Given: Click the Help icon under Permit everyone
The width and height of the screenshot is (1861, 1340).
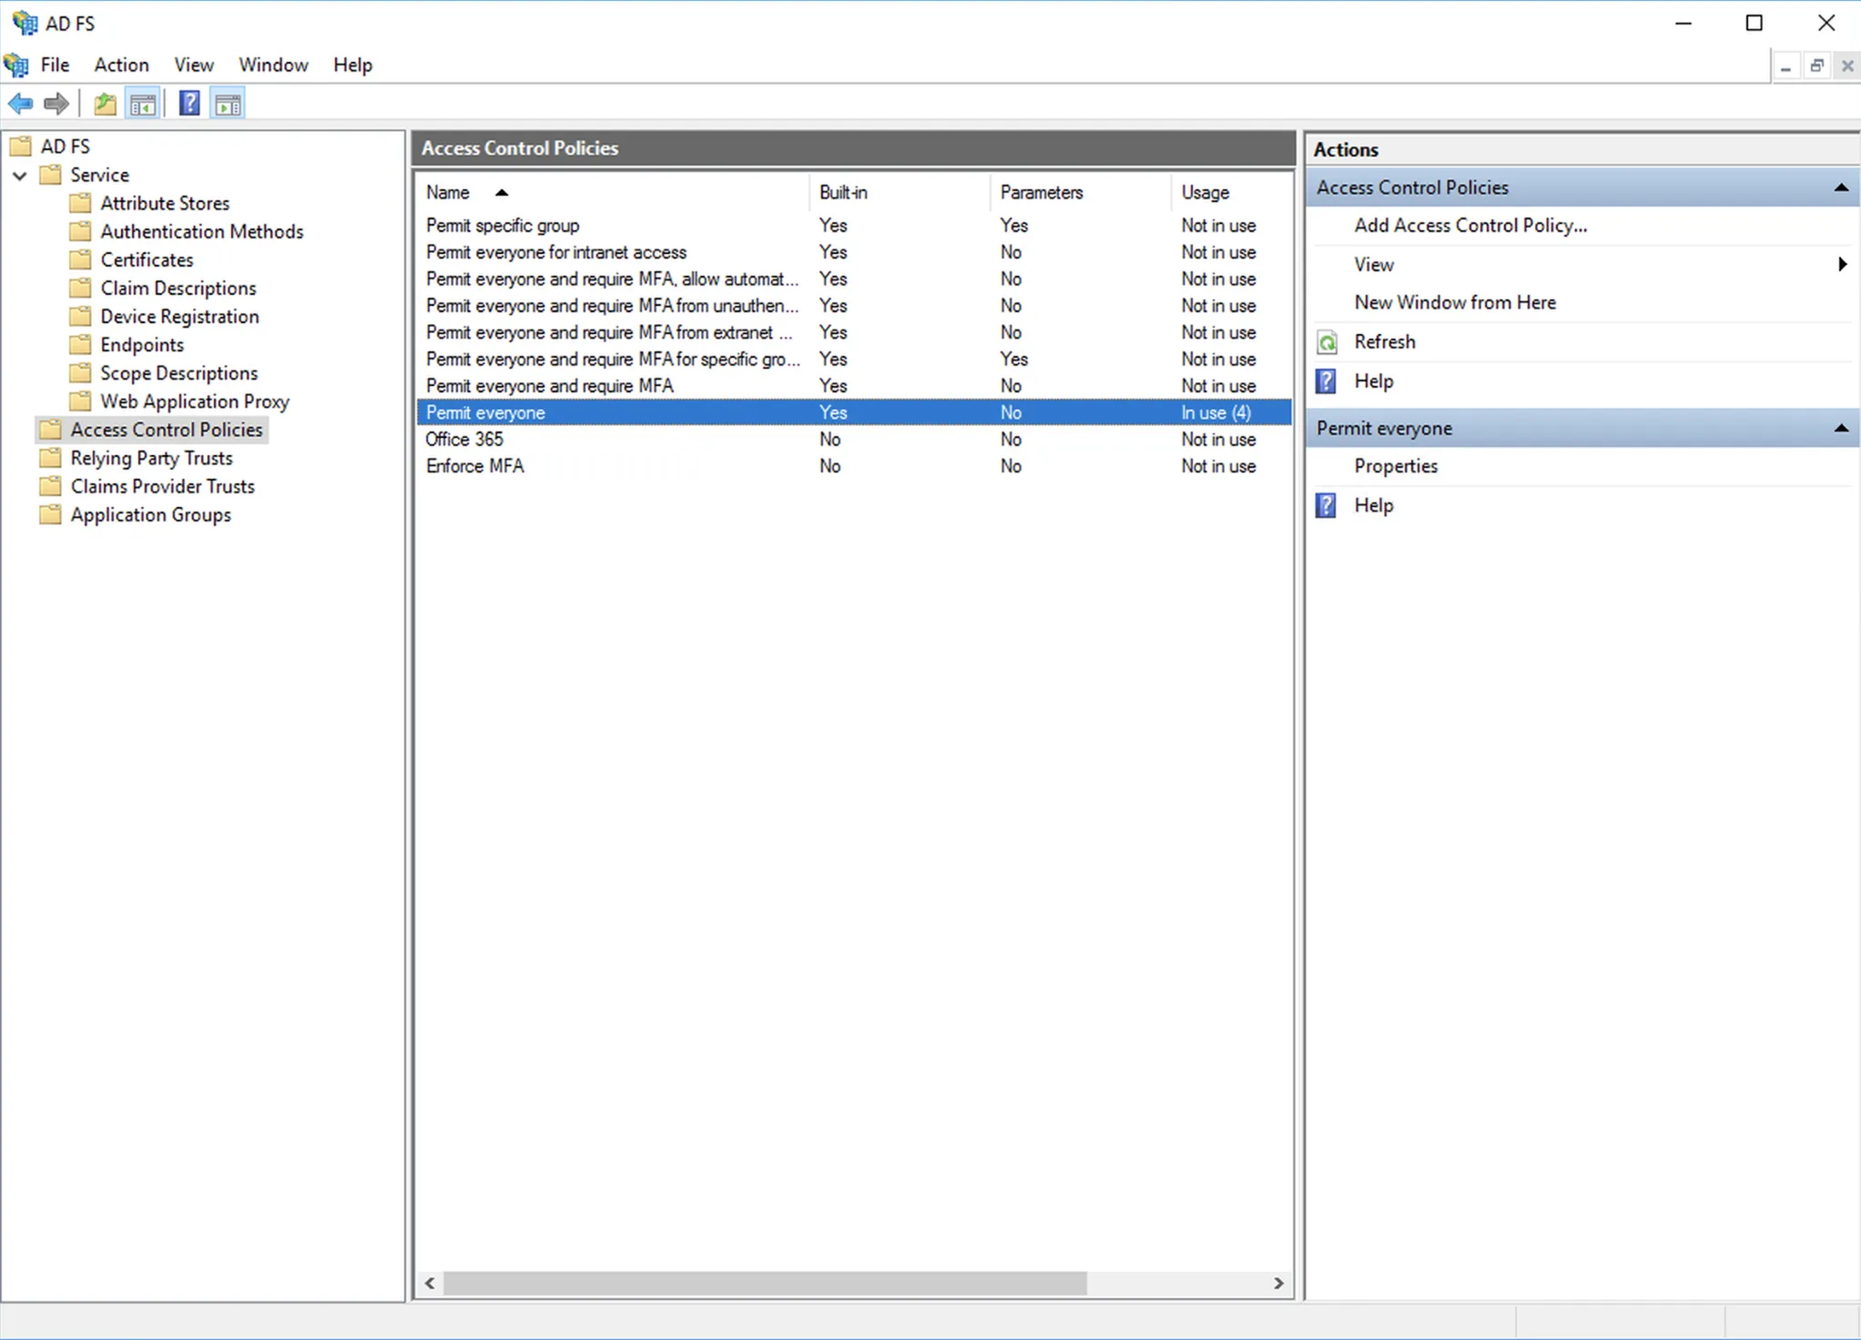Looking at the screenshot, I should click(x=1327, y=505).
